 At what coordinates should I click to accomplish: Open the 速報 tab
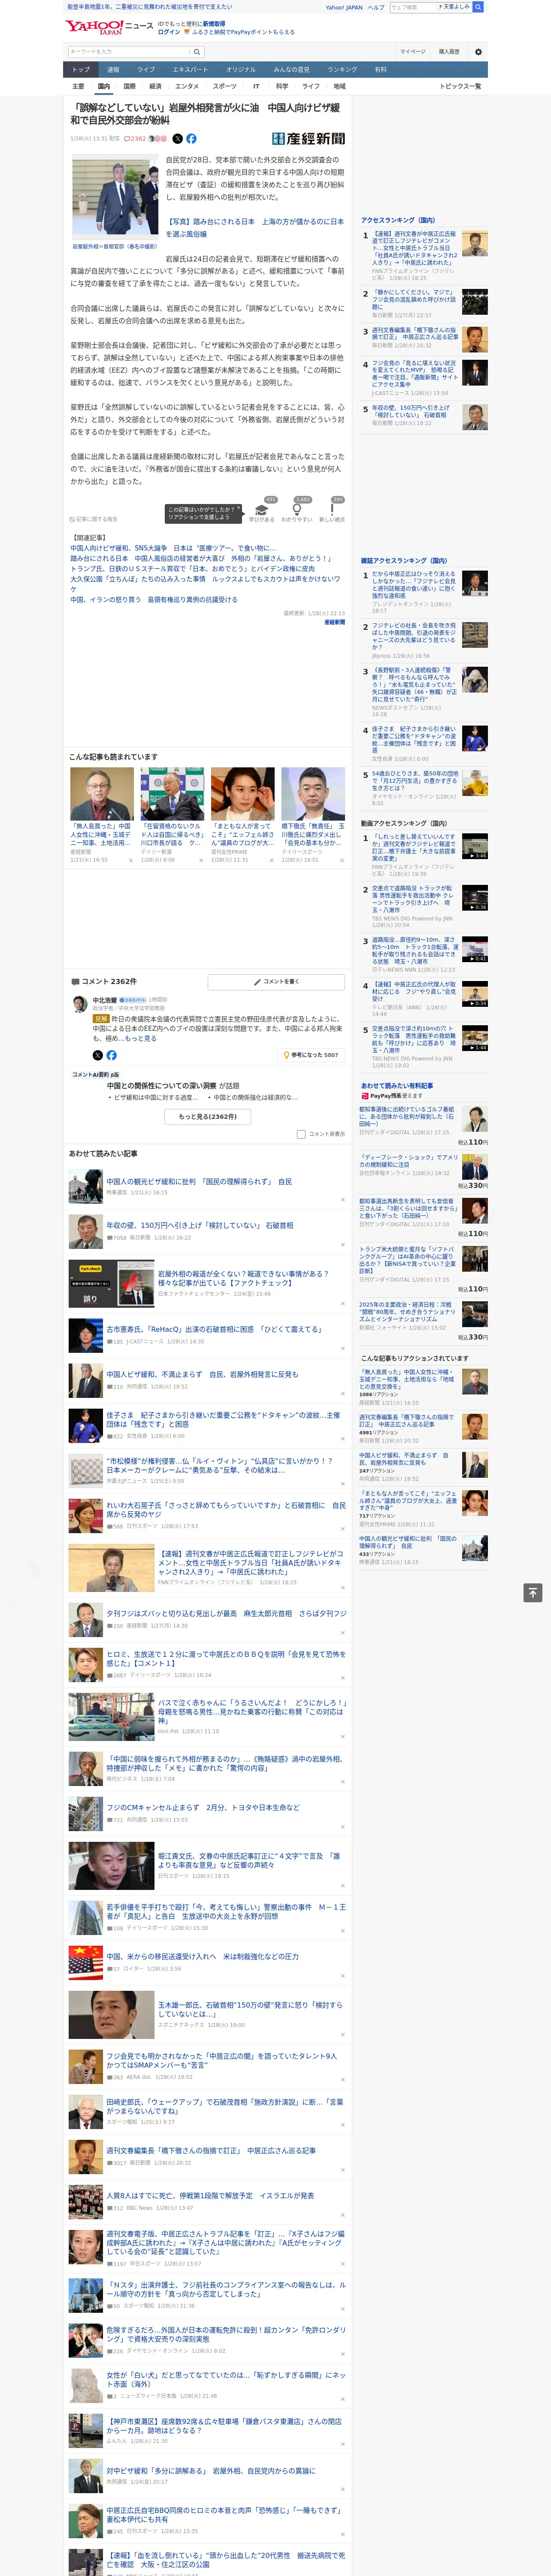tap(113, 69)
